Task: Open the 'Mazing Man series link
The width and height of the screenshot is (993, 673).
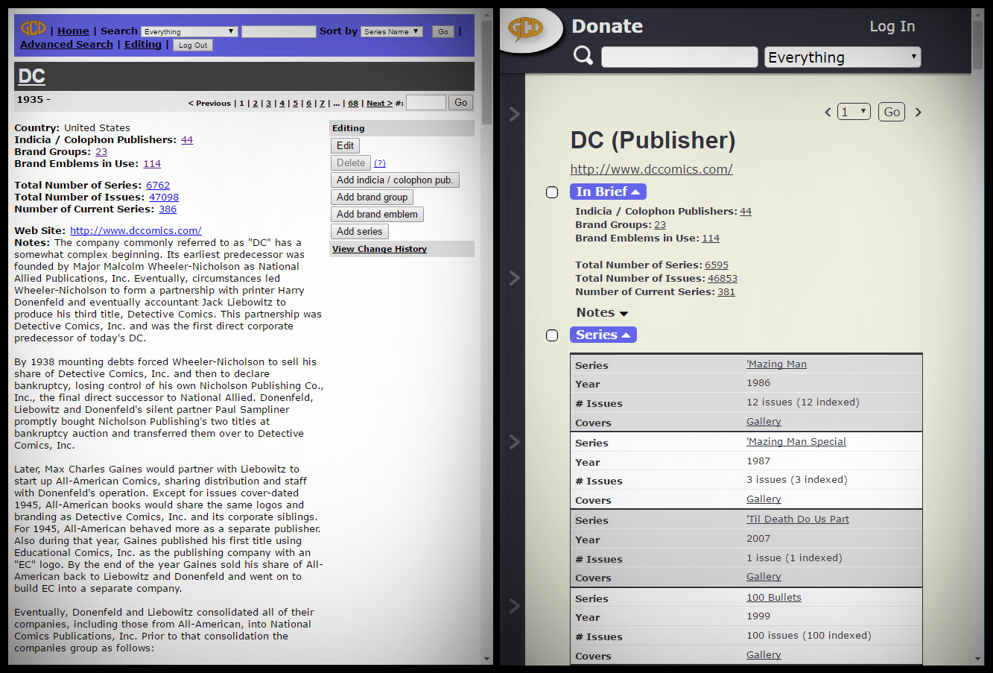Action: pyautogui.click(x=776, y=364)
